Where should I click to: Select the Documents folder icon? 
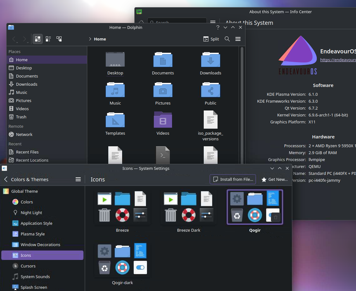[x=163, y=59]
